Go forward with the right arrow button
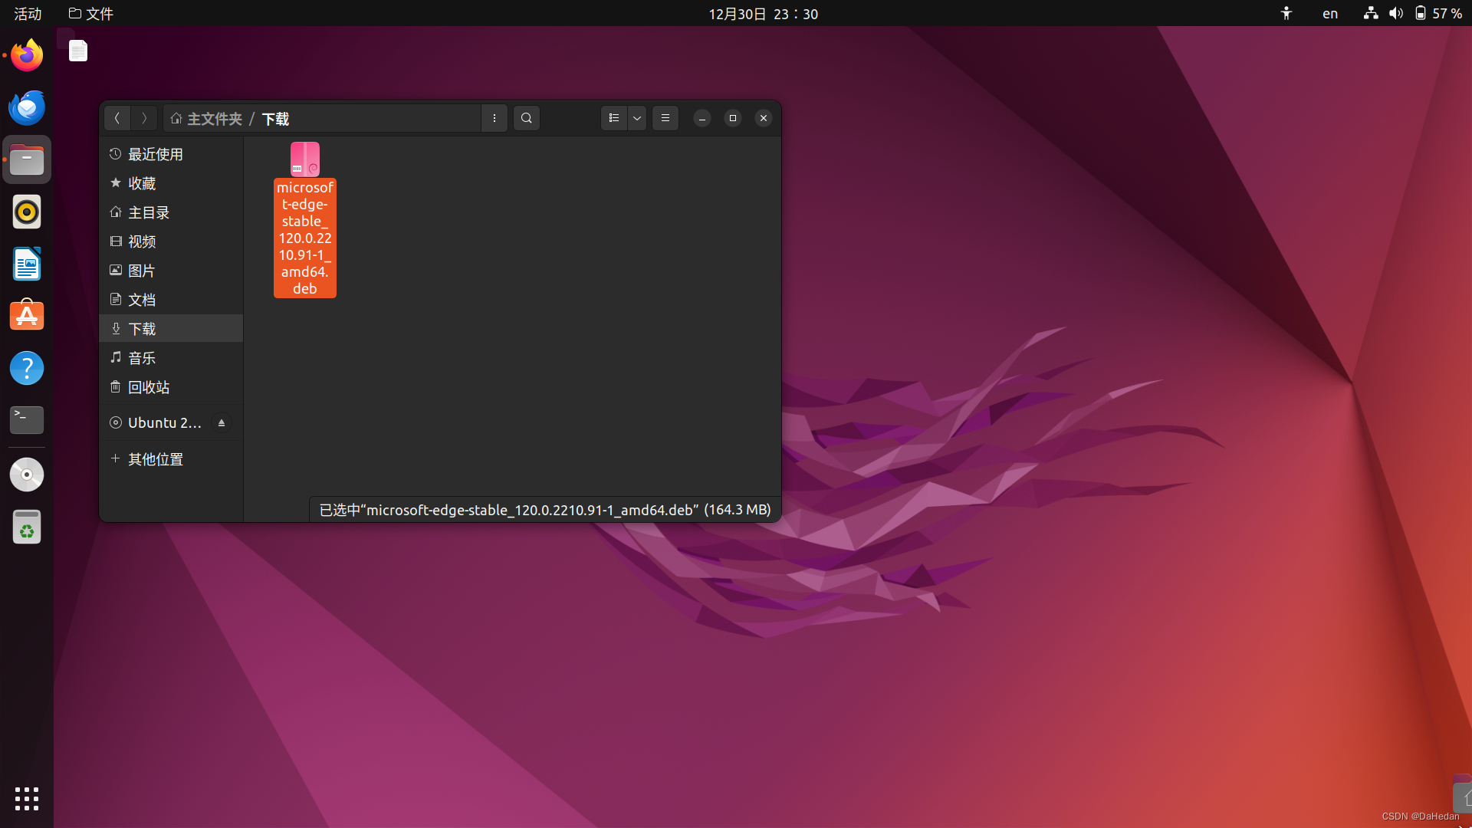 [144, 118]
